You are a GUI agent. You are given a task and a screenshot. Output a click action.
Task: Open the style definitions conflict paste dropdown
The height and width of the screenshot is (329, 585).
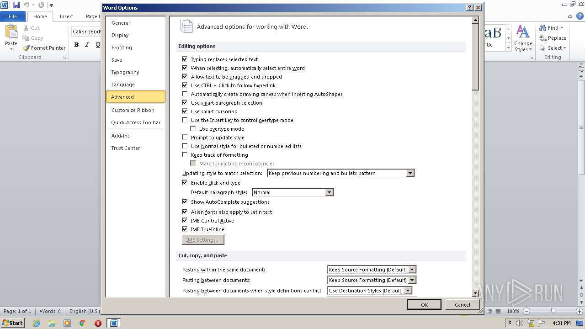click(408, 291)
